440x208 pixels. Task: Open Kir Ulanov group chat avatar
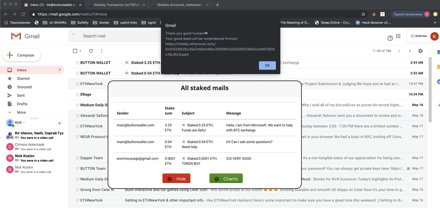click(x=10, y=135)
